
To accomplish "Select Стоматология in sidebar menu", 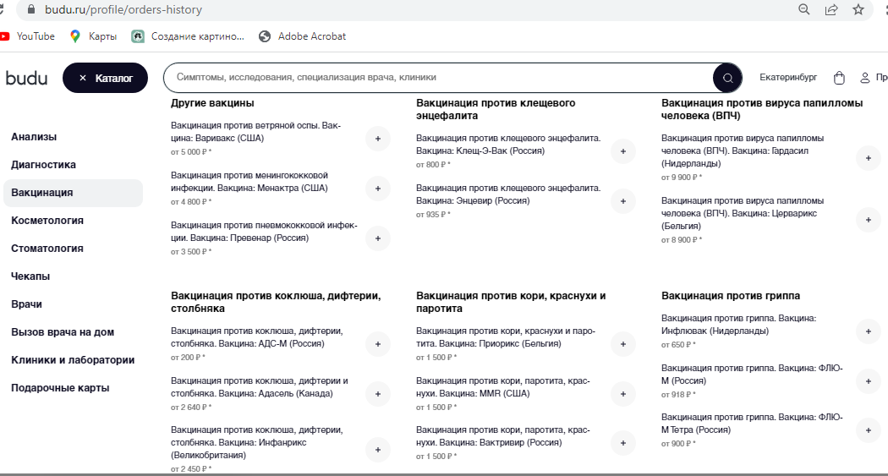I will coord(47,249).
